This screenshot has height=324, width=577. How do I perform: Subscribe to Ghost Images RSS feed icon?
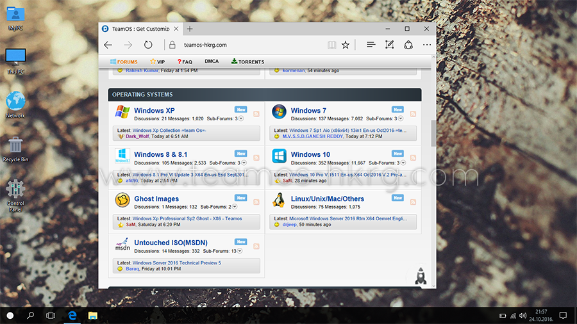[x=256, y=202]
